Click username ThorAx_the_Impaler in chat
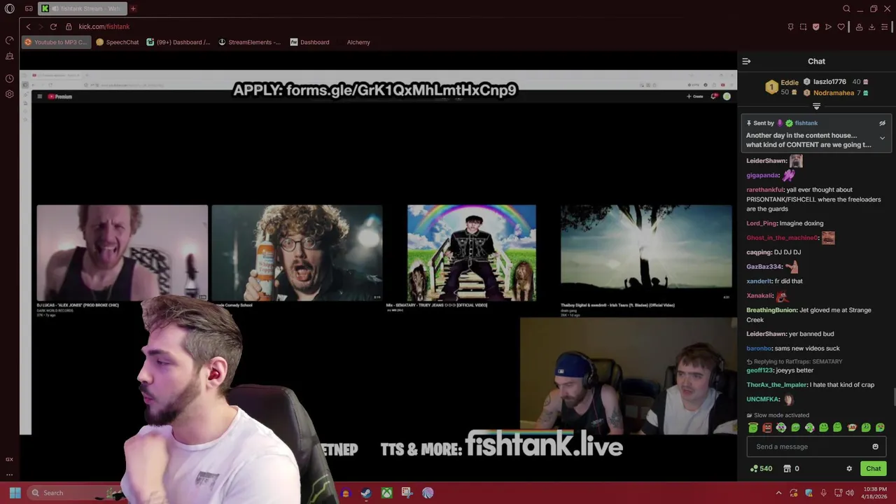The height and width of the screenshot is (504, 896). (x=776, y=385)
